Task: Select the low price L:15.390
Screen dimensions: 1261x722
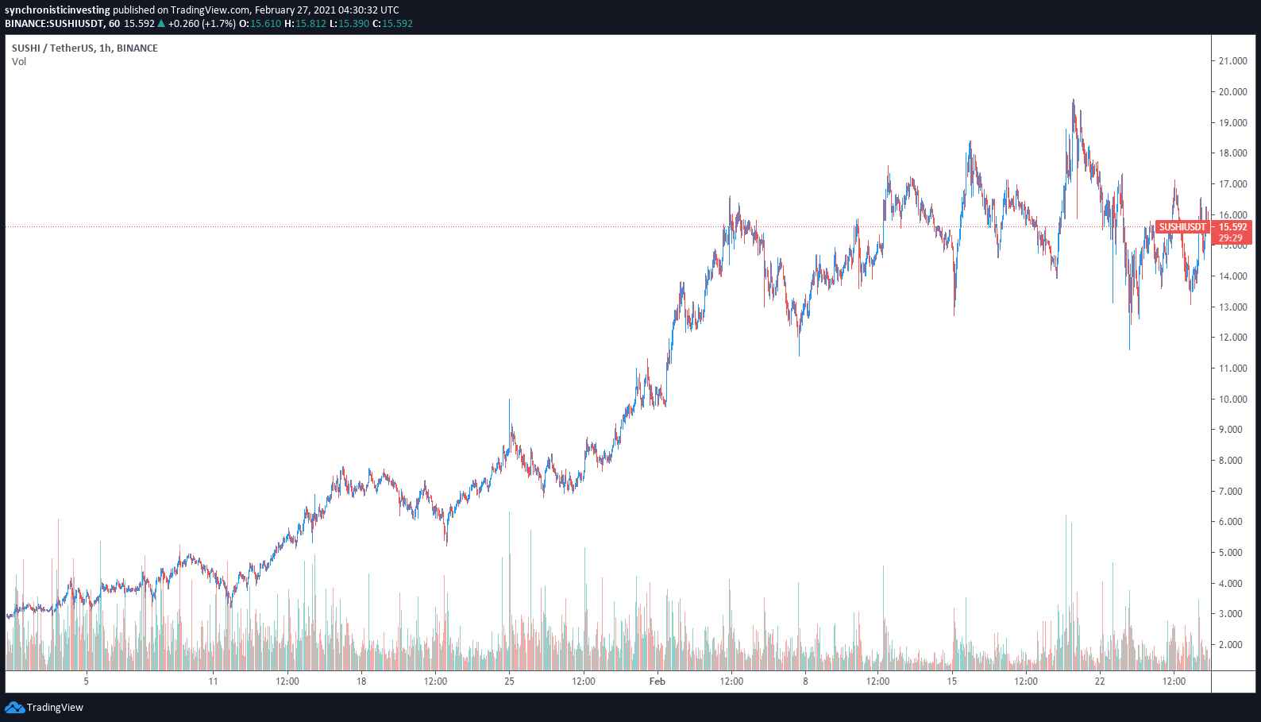Action: click(349, 24)
